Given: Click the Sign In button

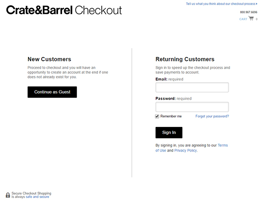Looking at the screenshot, I should (169, 132).
